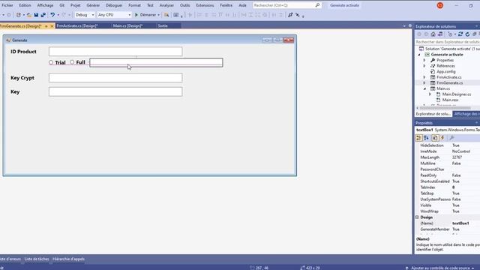Click the search box in Explorateur de solutions
The height and width of the screenshot is (270, 480).
coord(447,42)
